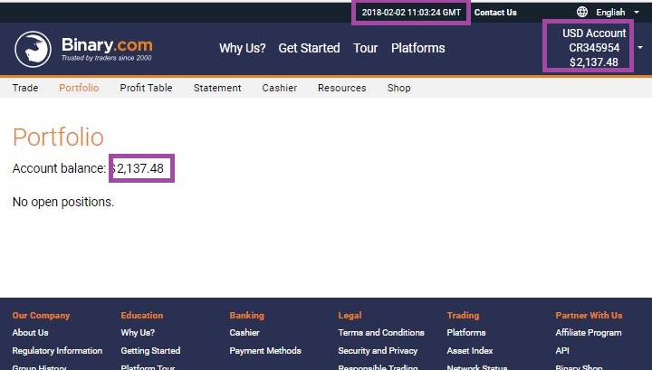Image resolution: width=652 pixels, height=370 pixels.
Task: Open Tour in header navigation
Action: pyautogui.click(x=366, y=48)
